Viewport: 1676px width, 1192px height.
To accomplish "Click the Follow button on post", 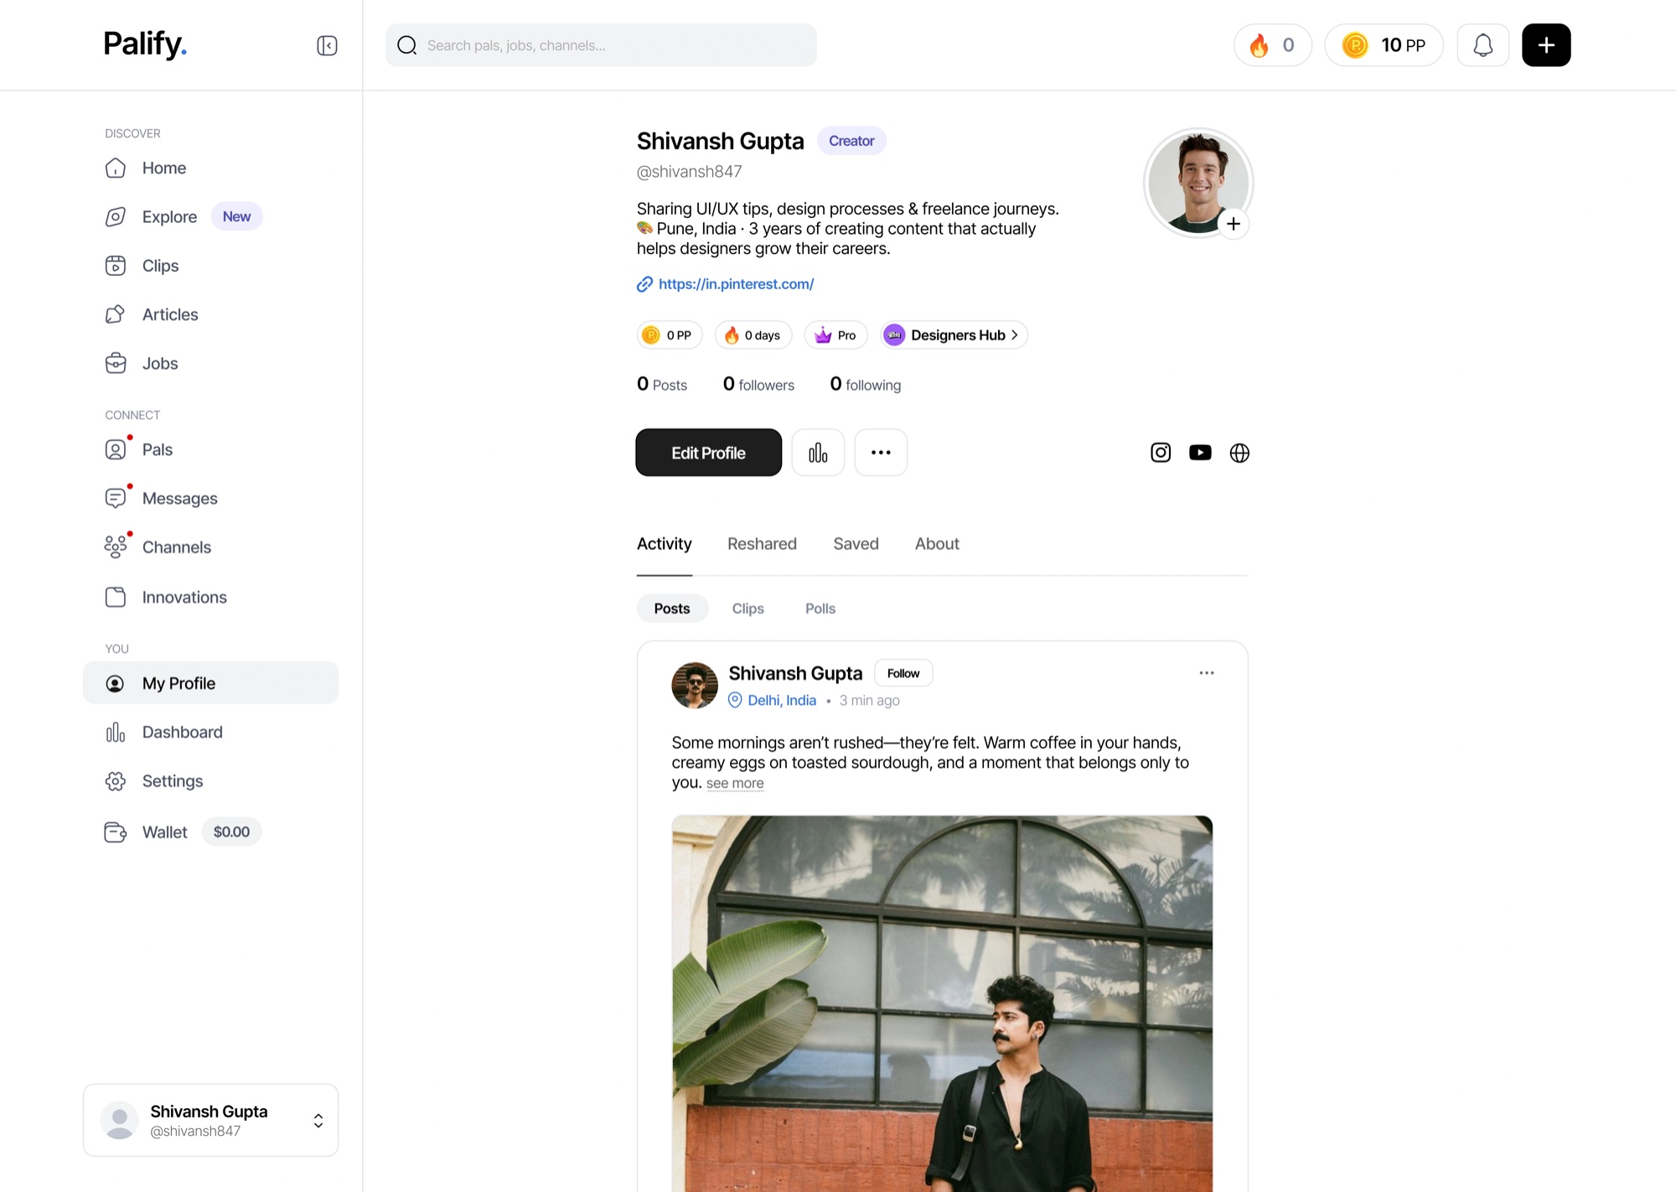I will pos(903,673).
